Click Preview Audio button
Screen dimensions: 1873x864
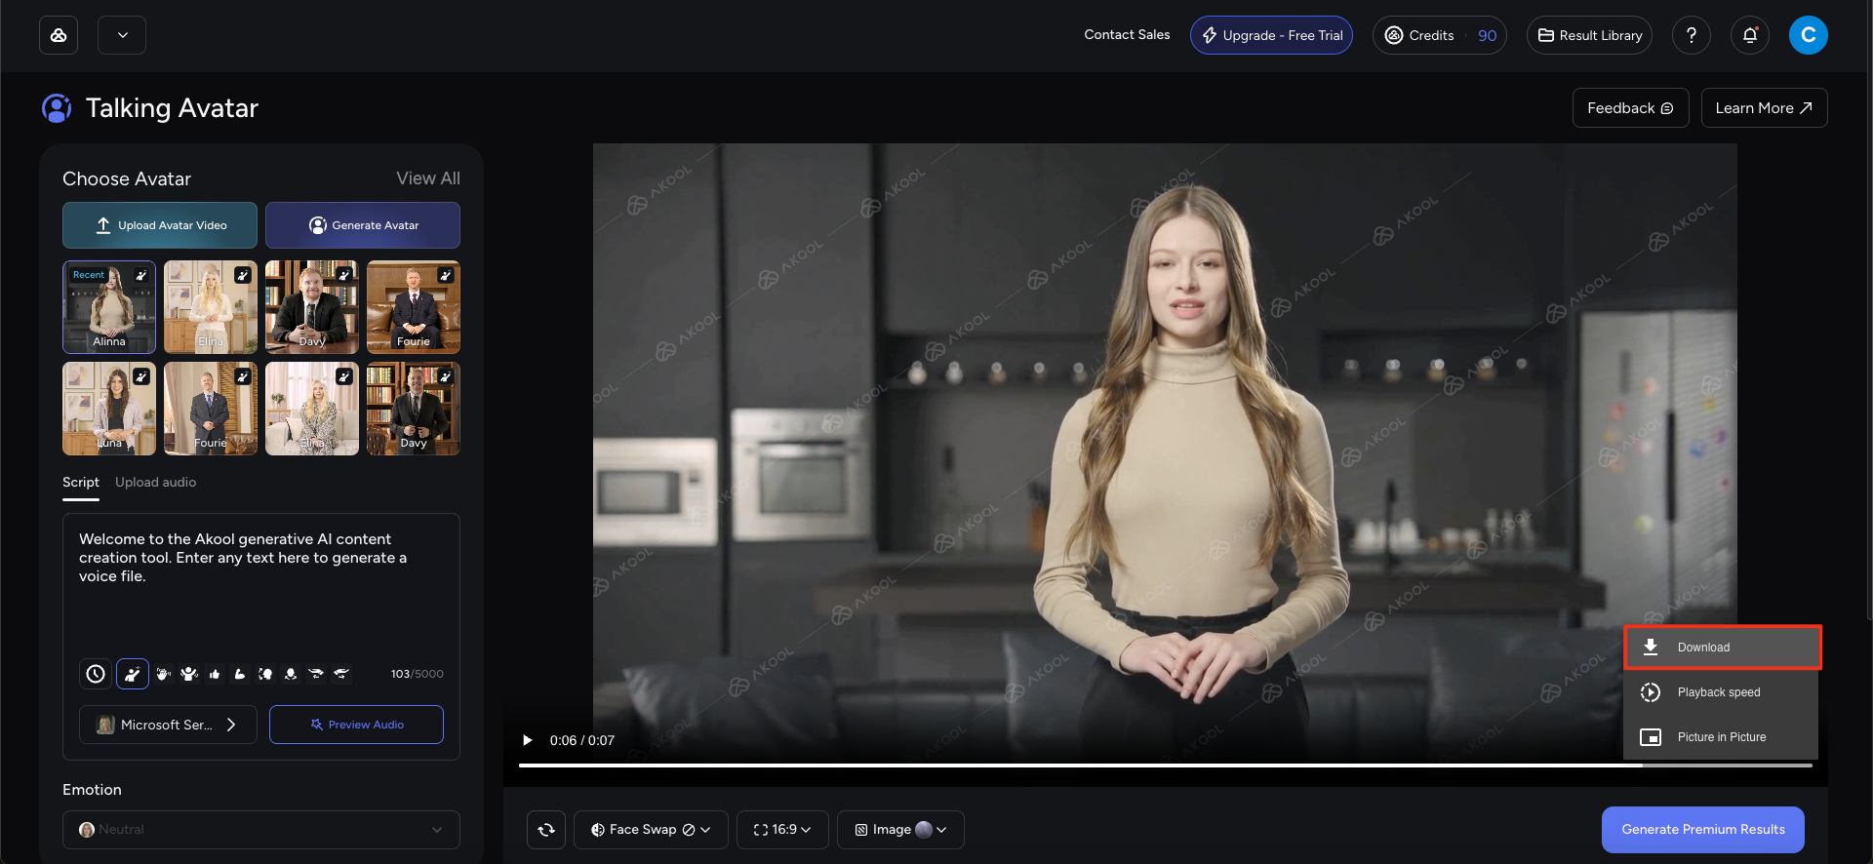[x=356, y=725]
